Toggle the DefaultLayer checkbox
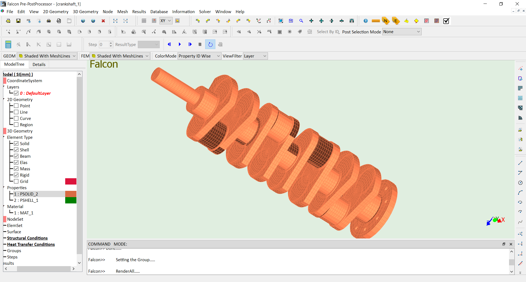Image resolution: width=526 pixels, height=282 pixels. [16, 93]
